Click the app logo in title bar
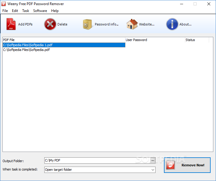The image size is (216, 181). tap(4, 4)
